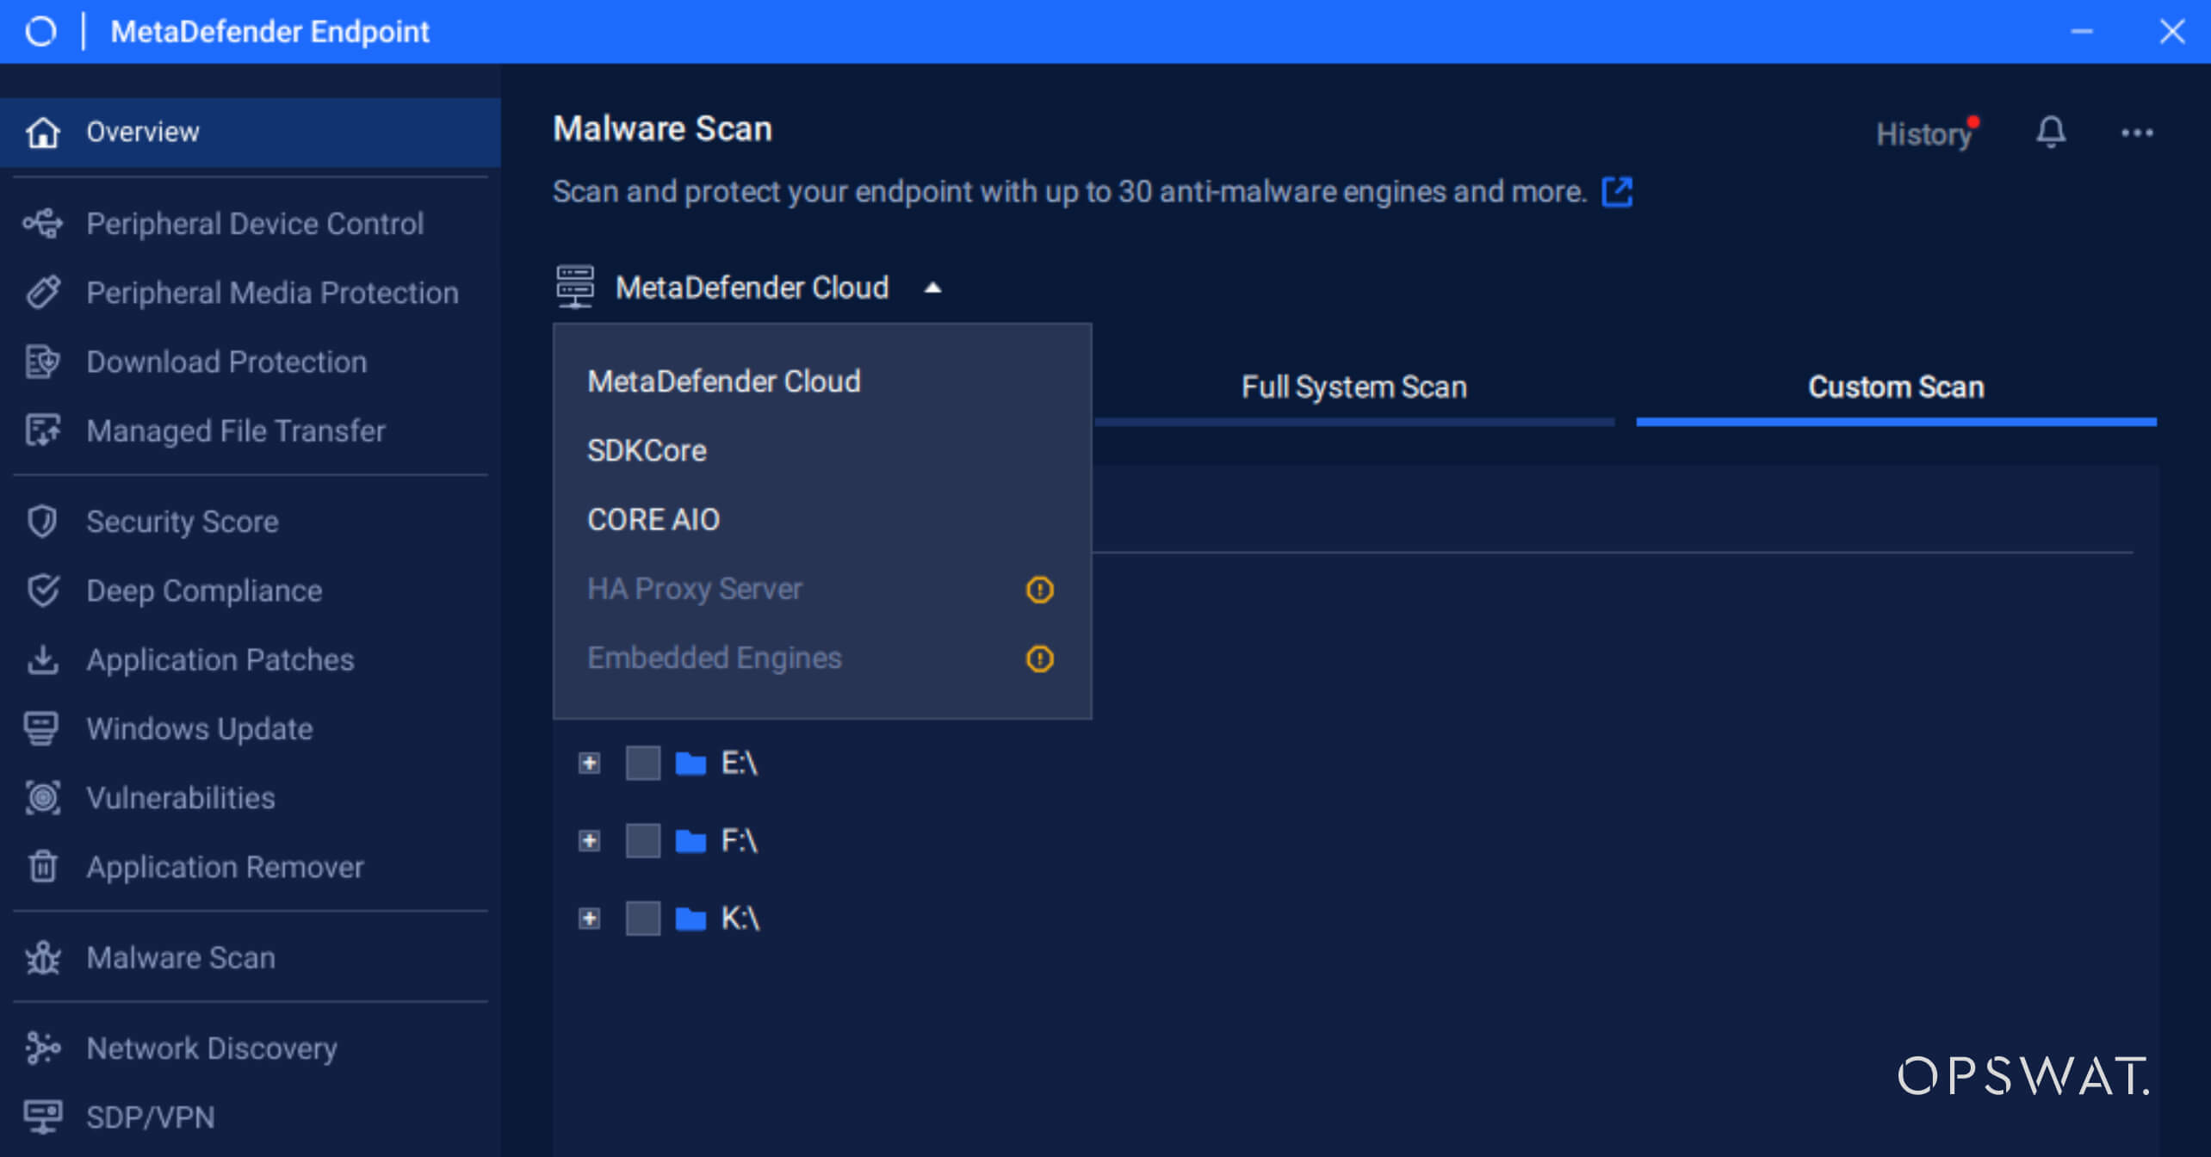Check the E:\ drive checkbox
The height and width of the screenshot is (1157, 2211).
[642, 763]
